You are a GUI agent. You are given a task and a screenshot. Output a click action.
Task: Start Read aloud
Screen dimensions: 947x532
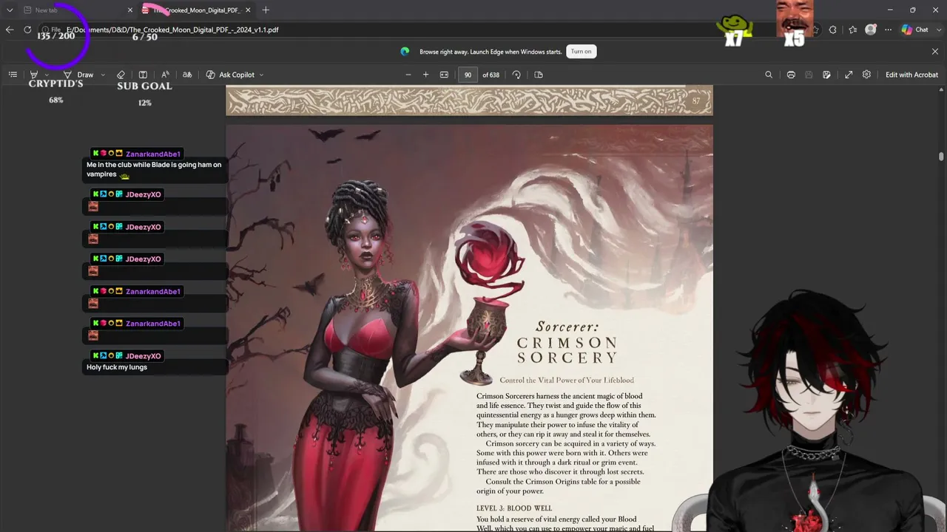[x=165, y=75]
